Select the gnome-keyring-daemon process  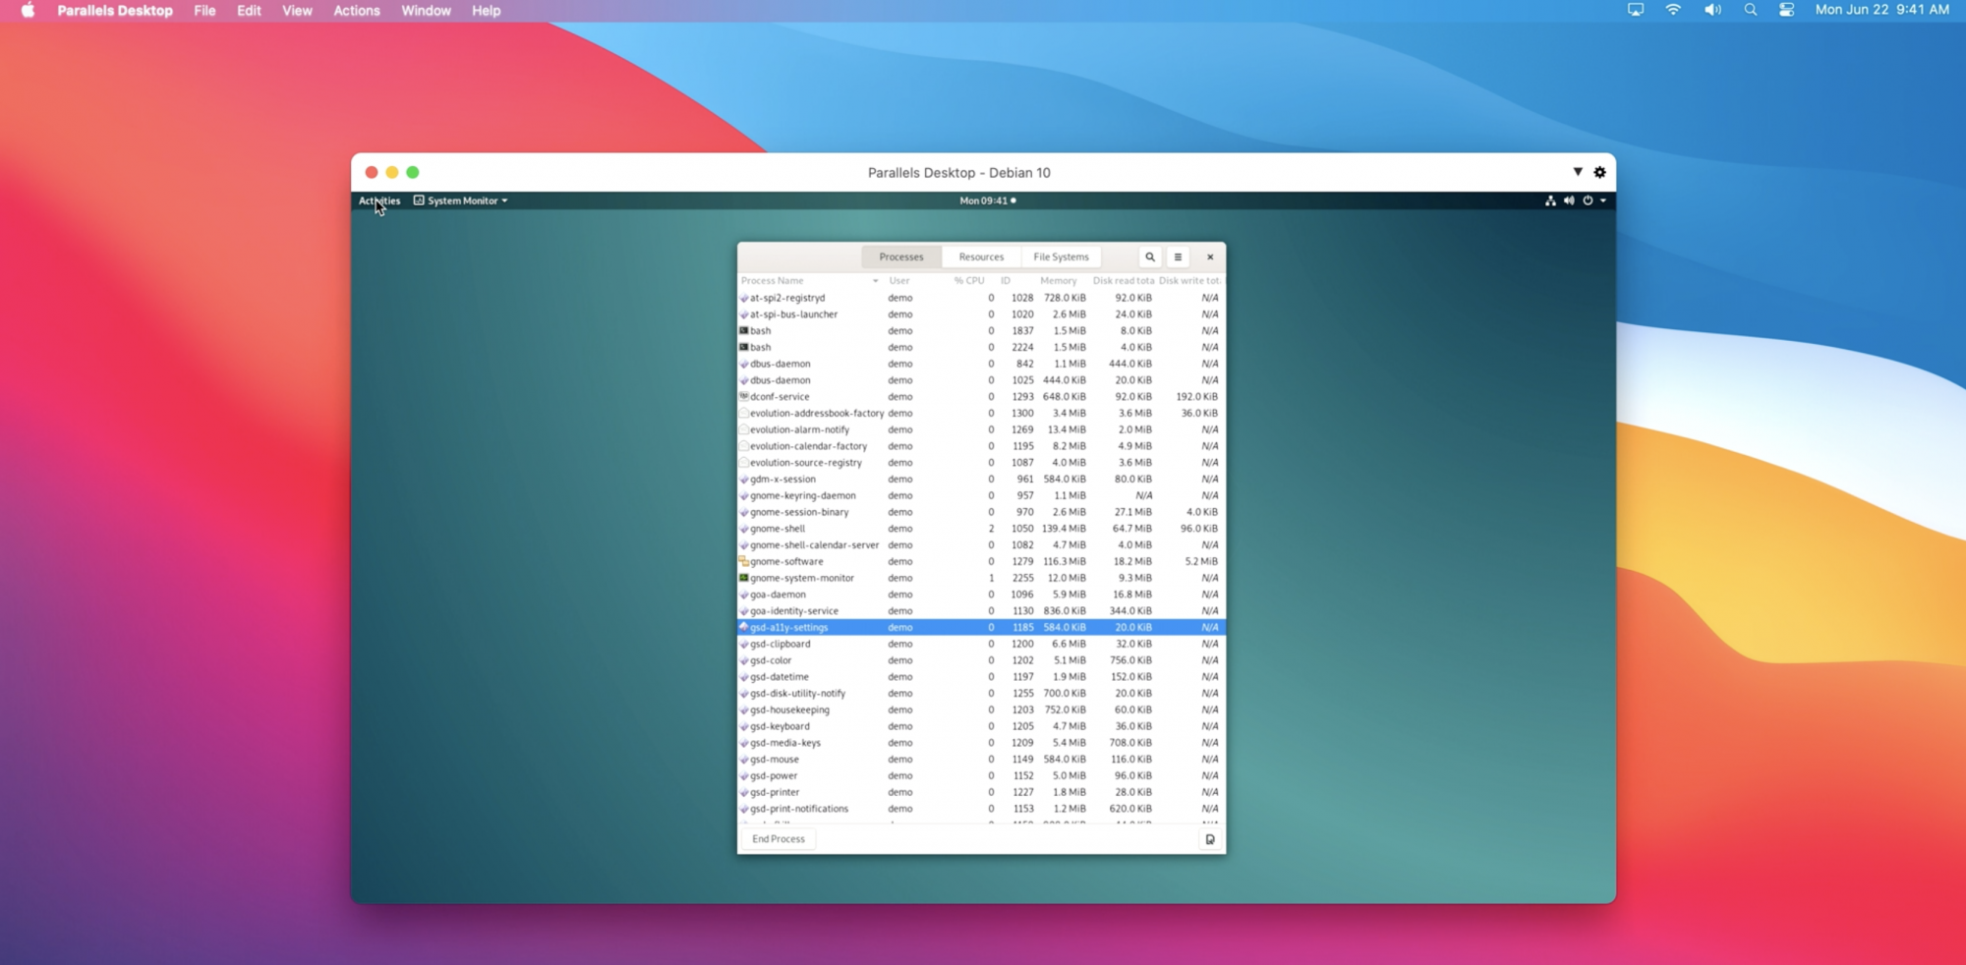click(x=981, y=495)
